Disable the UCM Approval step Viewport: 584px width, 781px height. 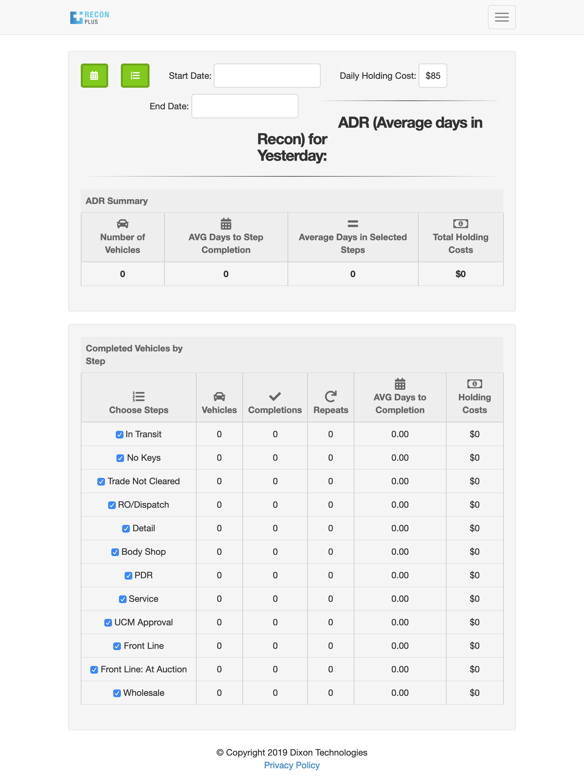(108, 623)
